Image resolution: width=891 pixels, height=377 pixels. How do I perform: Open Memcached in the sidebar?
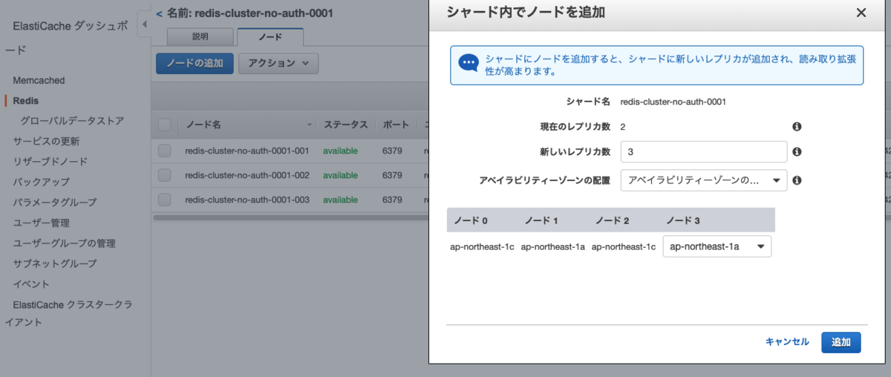39,80
